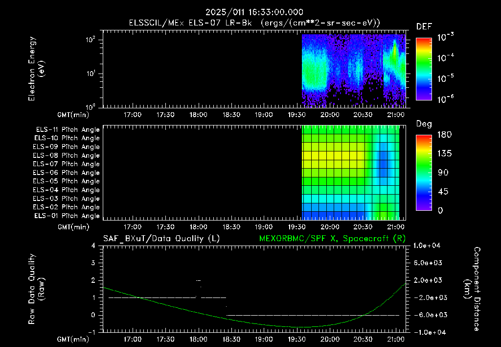Image resolution: width=501 pixels, height=347 pixels.
Task: Click the -1 tick on Raw Data Quality axis
Action: click(x=91, y=332)
